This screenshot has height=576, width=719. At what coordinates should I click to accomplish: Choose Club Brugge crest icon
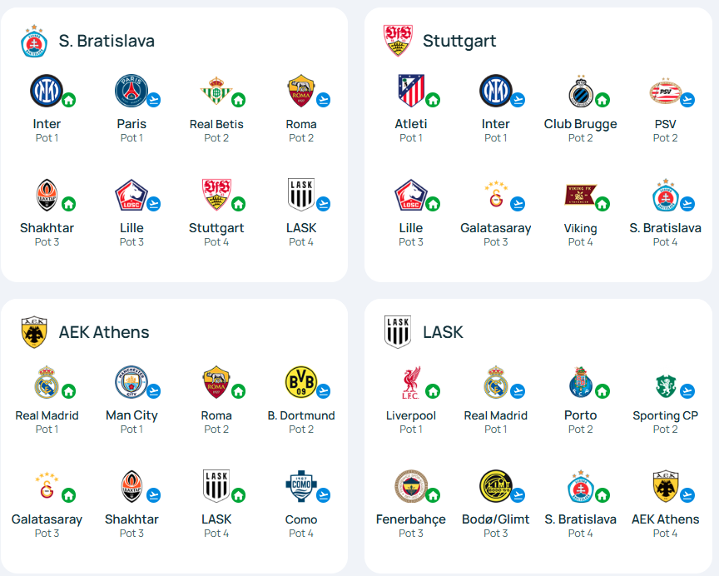click(x=581, y=92)
